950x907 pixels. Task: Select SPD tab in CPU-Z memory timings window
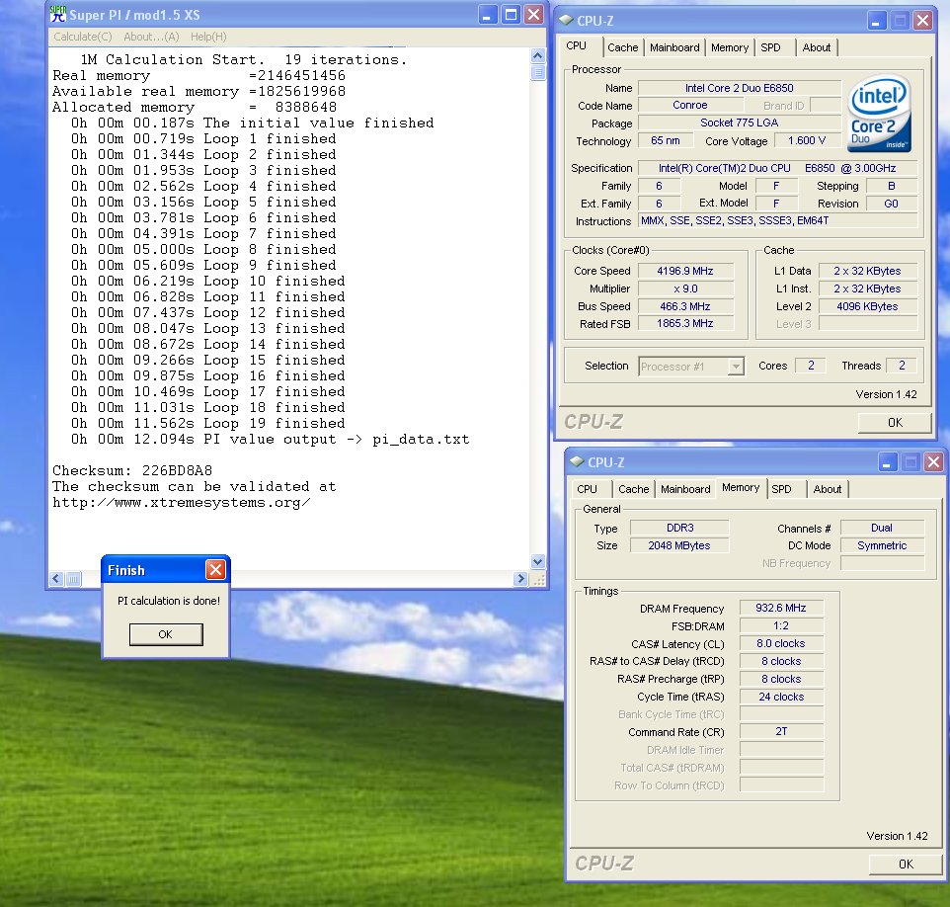(781, 489)
